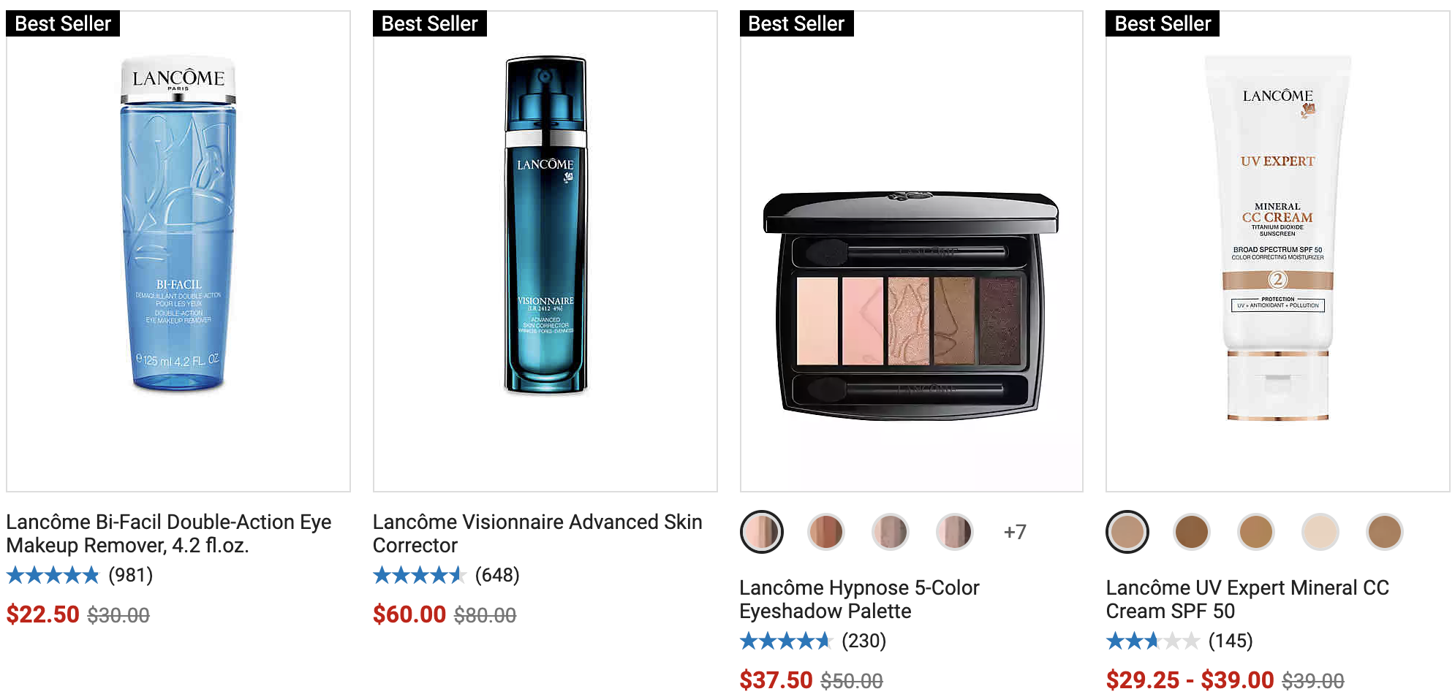The width and height of the screenshot is (1455, 697).
Task: Select the first CC Cream shade swatch
Action: click(1127, 532)
